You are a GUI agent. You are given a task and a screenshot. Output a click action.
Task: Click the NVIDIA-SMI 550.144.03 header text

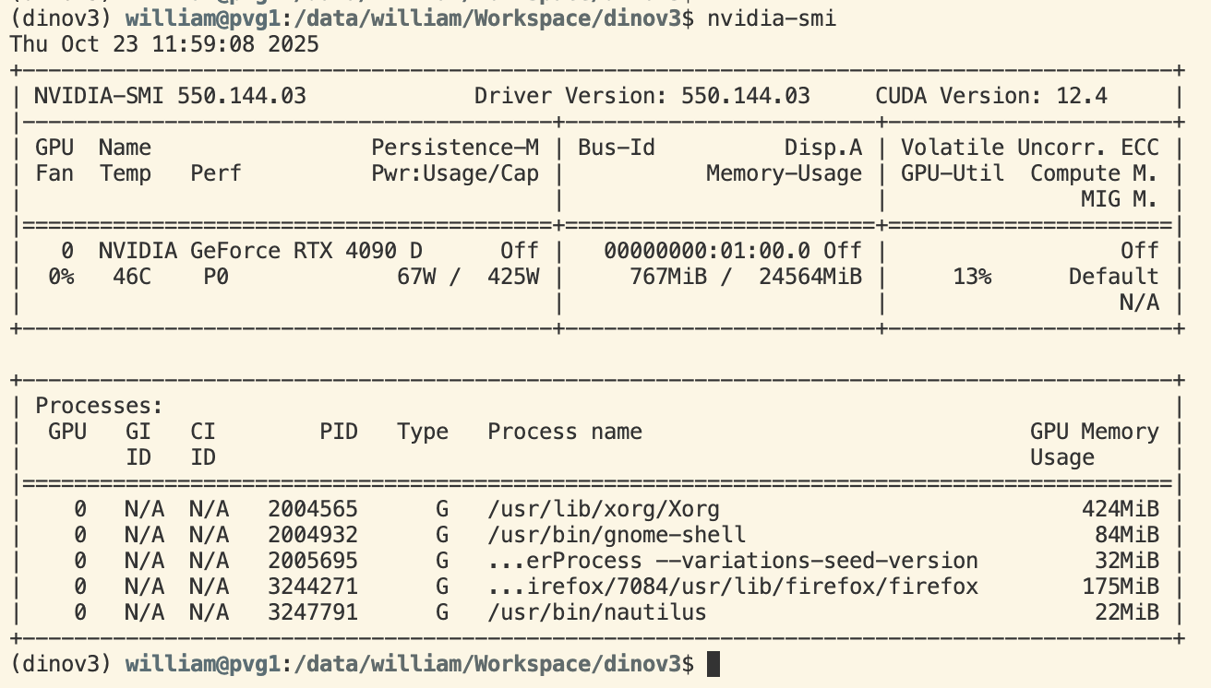(x=170, y=96)
